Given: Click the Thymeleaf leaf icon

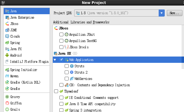Looking at the screenshot, I should pos(61,91).
